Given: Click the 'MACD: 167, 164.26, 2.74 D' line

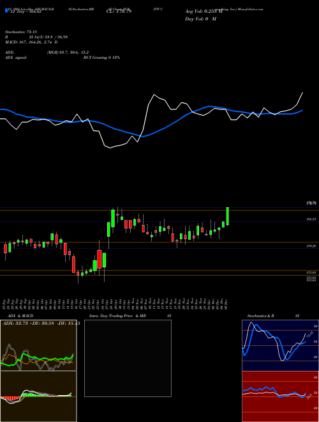Looking at the screenshot, I should pos(31,42).
